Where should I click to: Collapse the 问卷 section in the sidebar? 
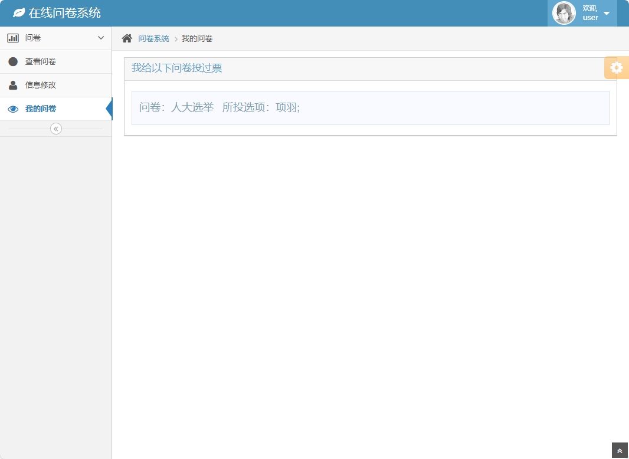(x=100, y=37)
